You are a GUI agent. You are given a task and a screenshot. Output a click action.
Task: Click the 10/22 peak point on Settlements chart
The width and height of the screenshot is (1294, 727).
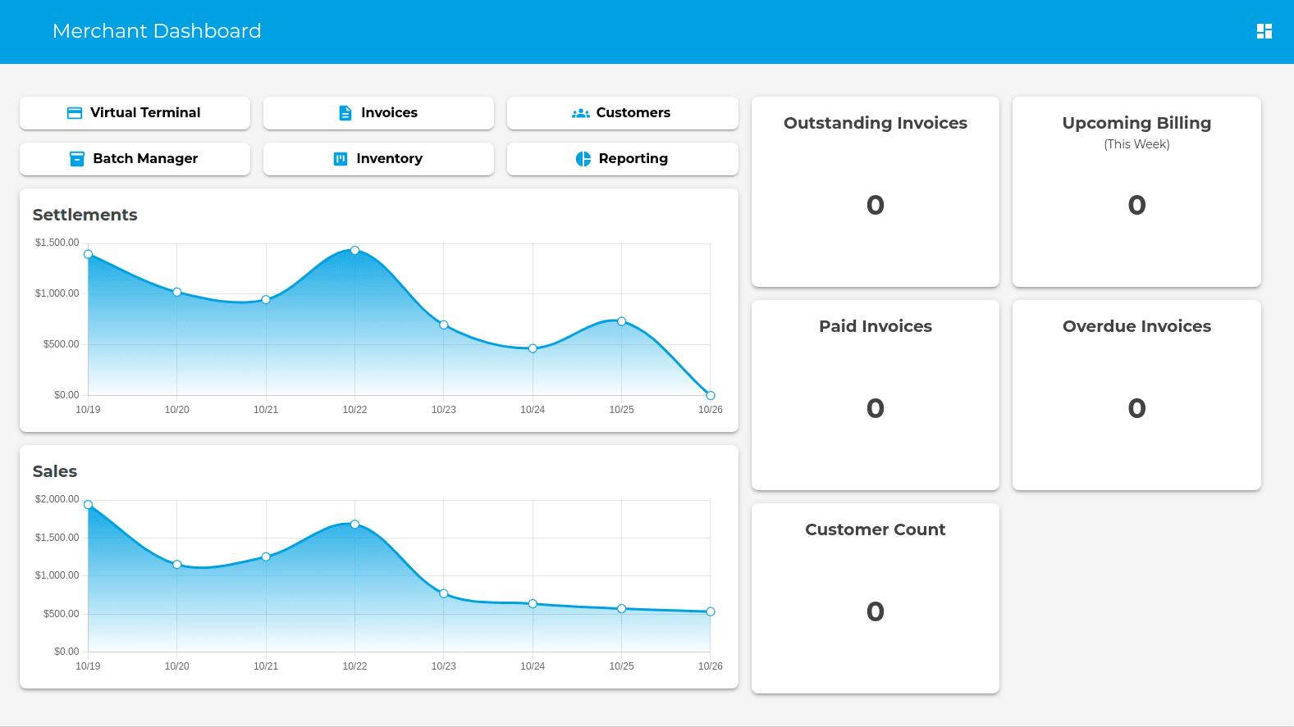[x=354, y=250]
